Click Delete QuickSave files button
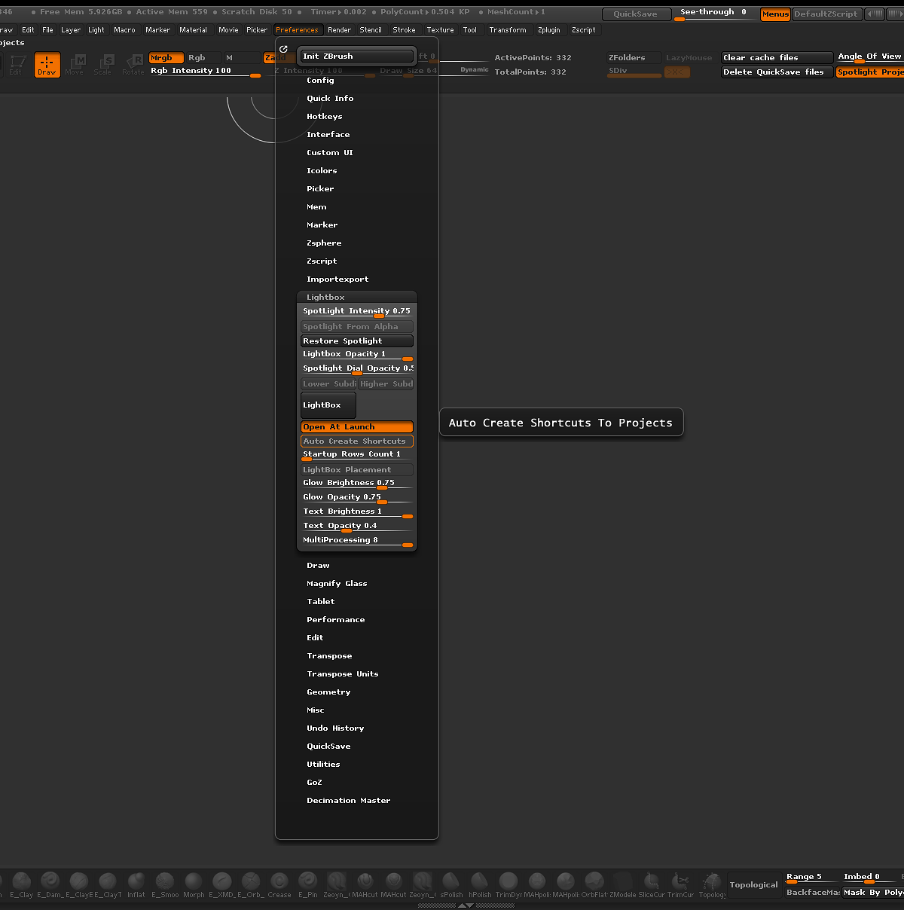This screenshot has height=910, width=904. [777, 72]
